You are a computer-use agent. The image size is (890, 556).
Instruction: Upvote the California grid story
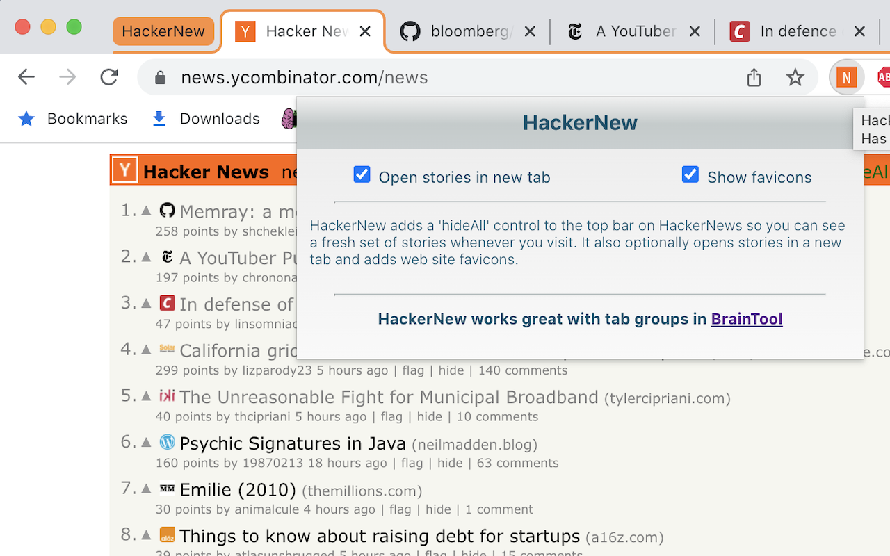click(146, 350)
